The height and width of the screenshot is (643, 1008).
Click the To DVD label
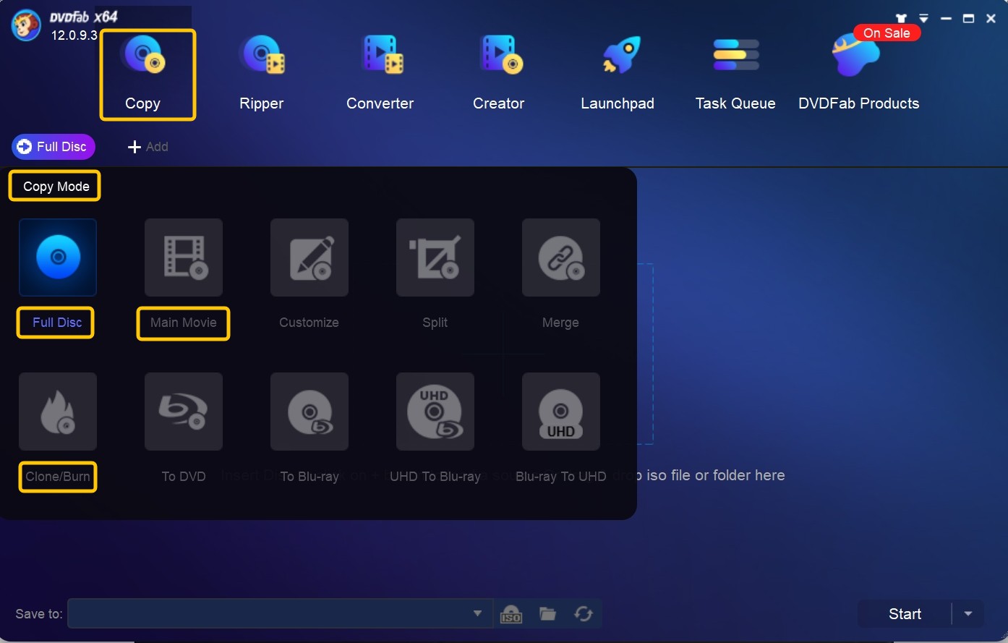click(184, 477)
